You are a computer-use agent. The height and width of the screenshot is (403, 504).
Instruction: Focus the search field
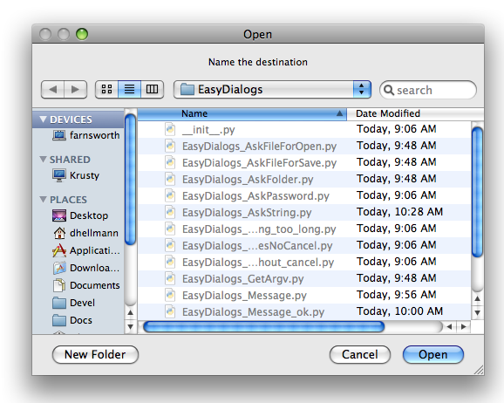[x=428, y=90]
